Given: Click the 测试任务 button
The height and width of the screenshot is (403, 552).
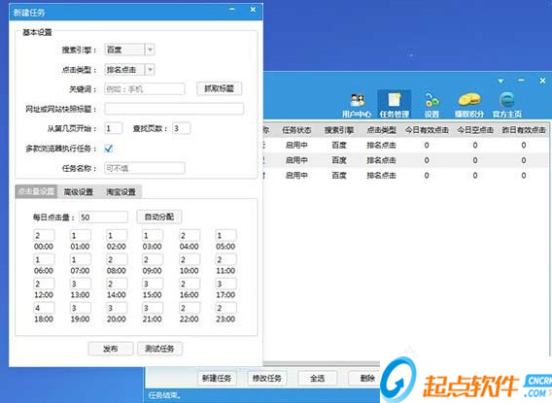Looking at the screenshot, I should pyautogui.click(x=159, y=349).
